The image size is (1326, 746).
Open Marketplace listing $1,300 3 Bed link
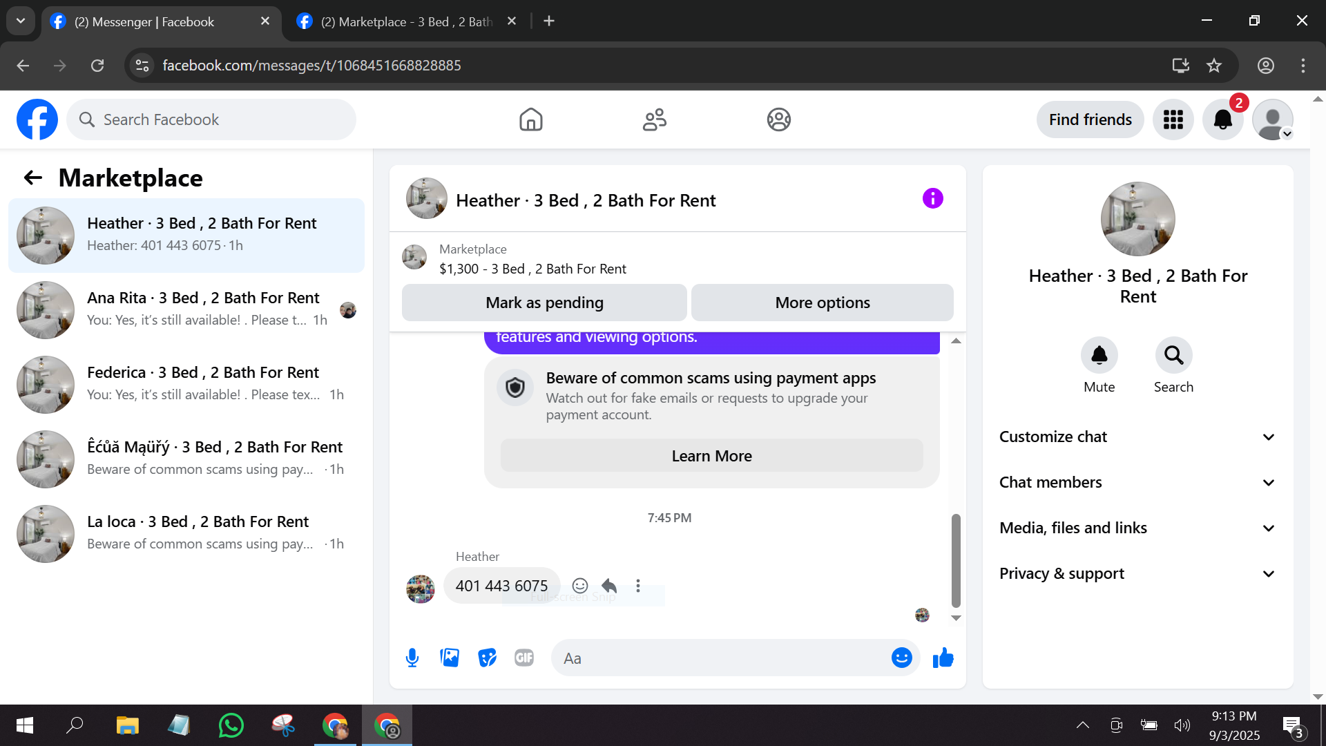click(532, 269)
